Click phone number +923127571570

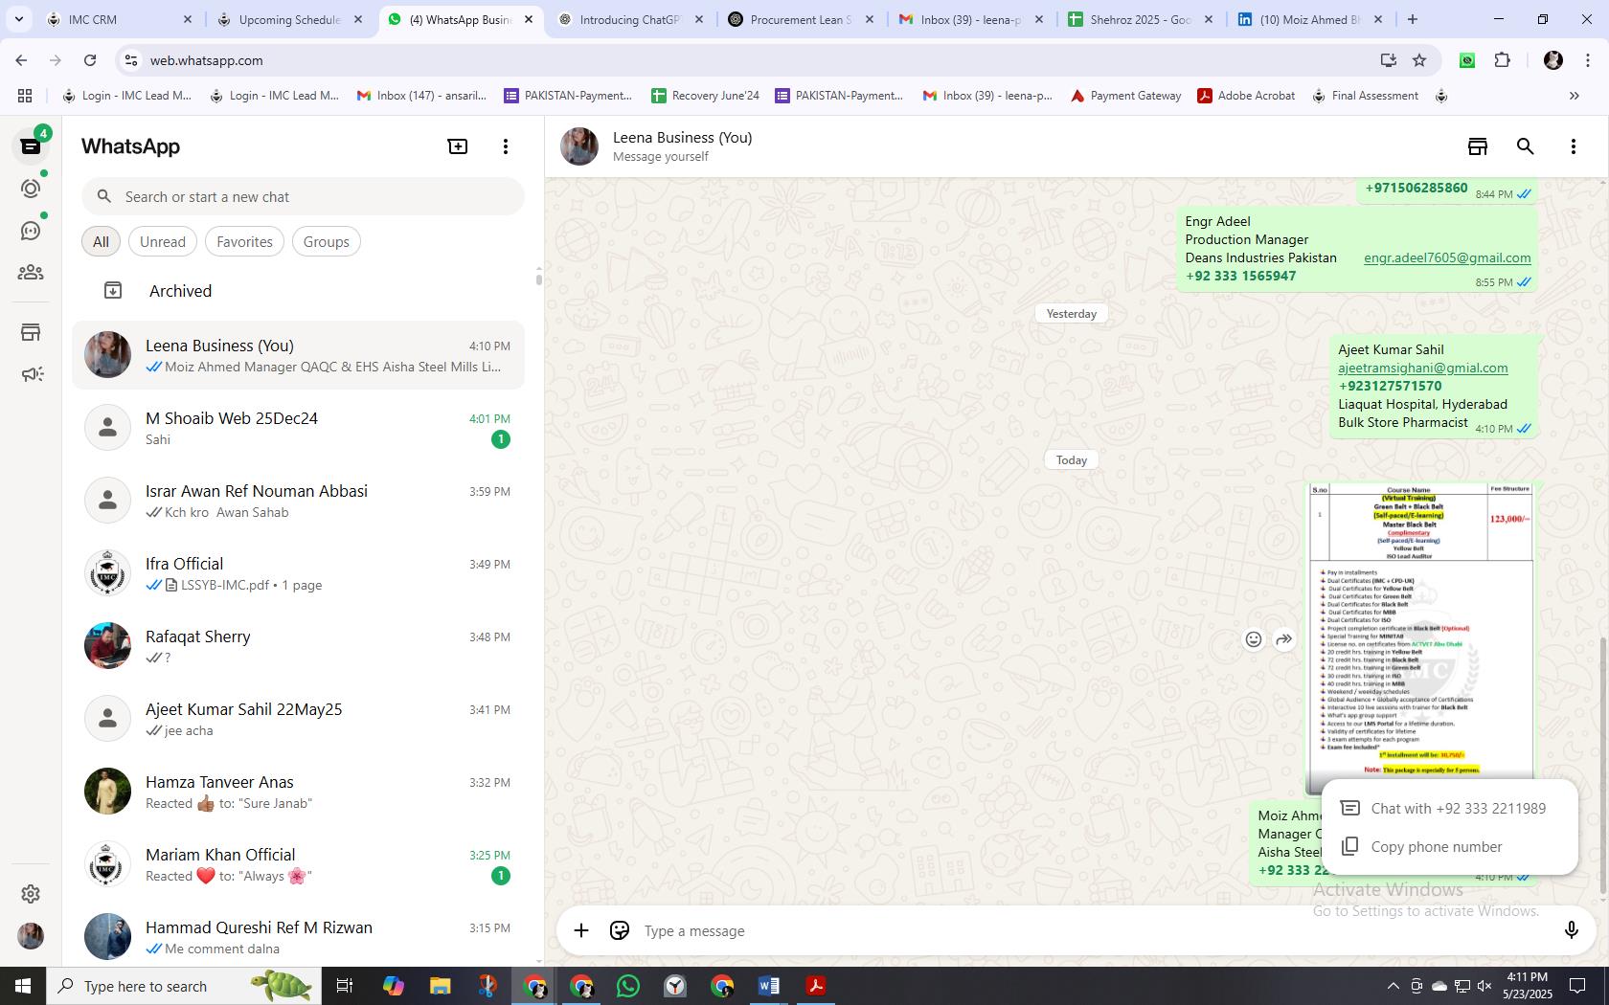(1390, 386)
